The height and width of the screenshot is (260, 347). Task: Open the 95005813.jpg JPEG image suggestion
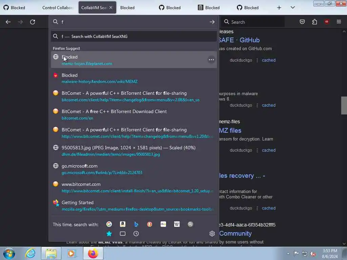click(x=134, y=151)
